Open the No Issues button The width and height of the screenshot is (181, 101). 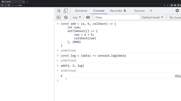coord(174,17)
